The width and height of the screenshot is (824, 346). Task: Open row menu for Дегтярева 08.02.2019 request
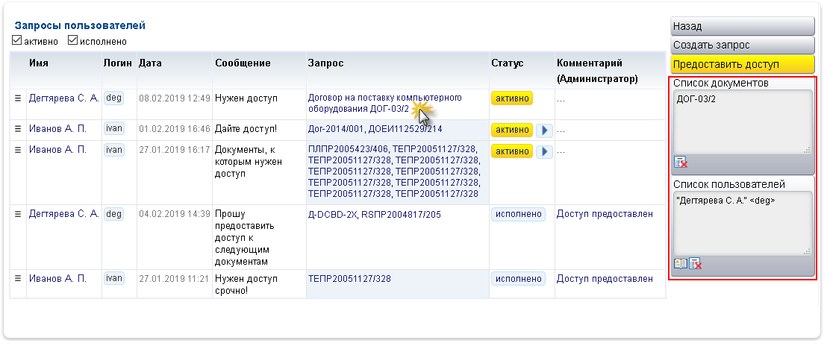(x=18, y=98)
